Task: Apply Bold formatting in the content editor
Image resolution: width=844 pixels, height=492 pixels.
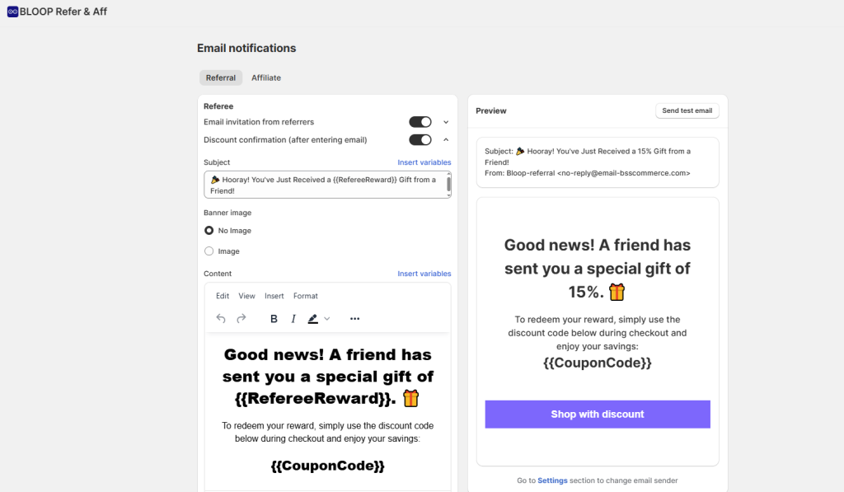Action: [274, 319]
